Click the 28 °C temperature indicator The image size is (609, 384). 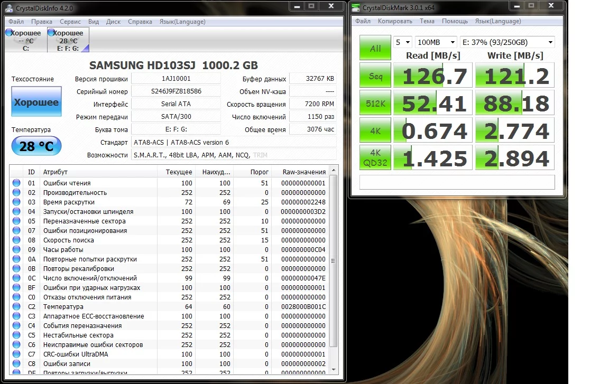pyautogui.click(x=36, y=146)
